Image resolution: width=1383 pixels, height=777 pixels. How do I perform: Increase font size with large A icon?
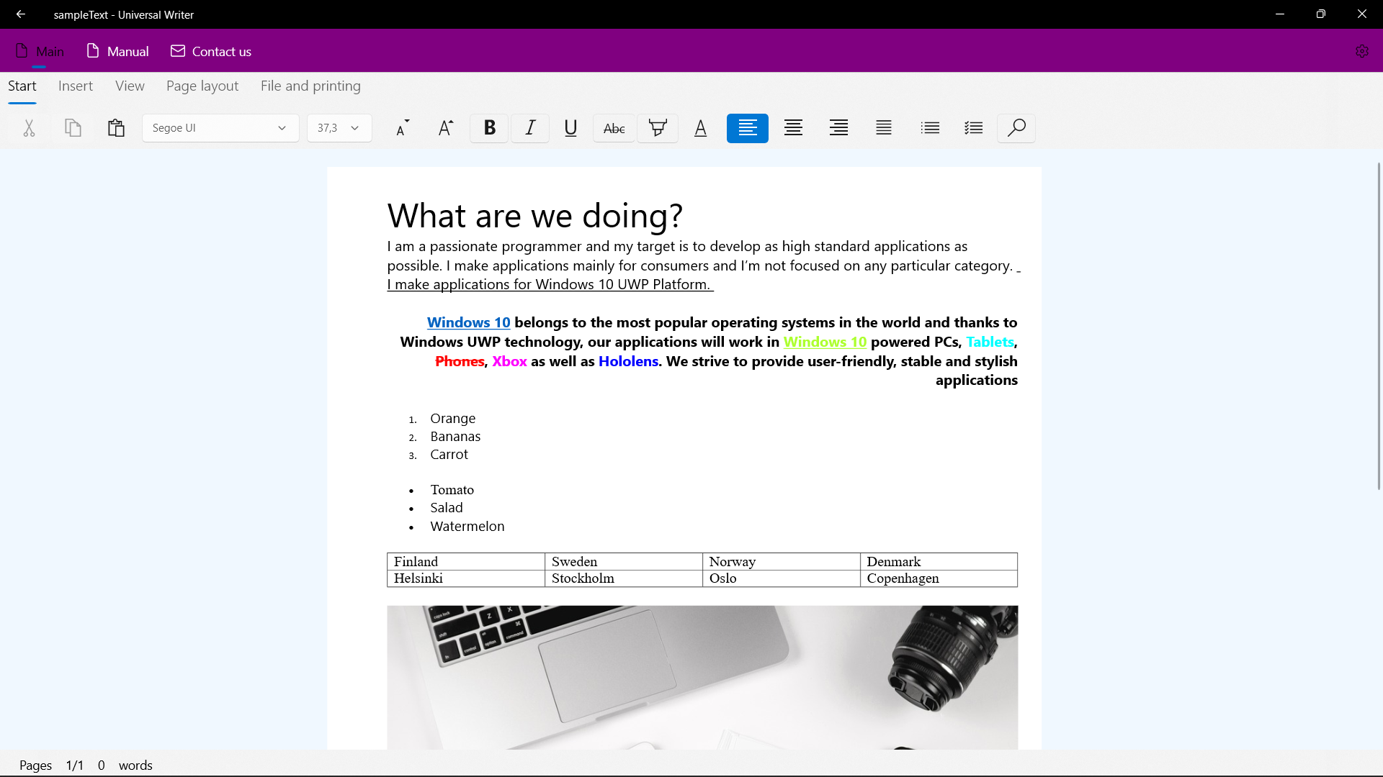coord(446,128)
